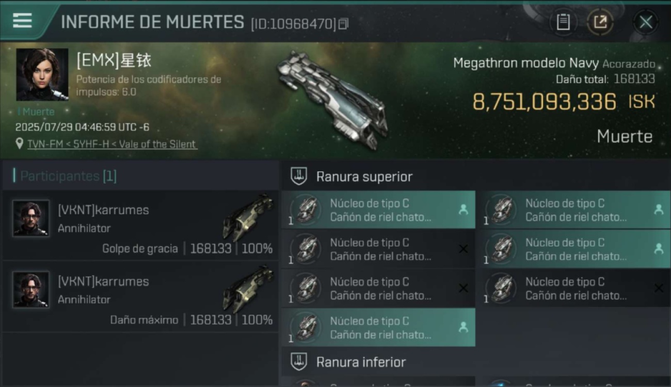Open the TVN-FM location link
This screenshot has width=671, height=387.
[113, 144]
